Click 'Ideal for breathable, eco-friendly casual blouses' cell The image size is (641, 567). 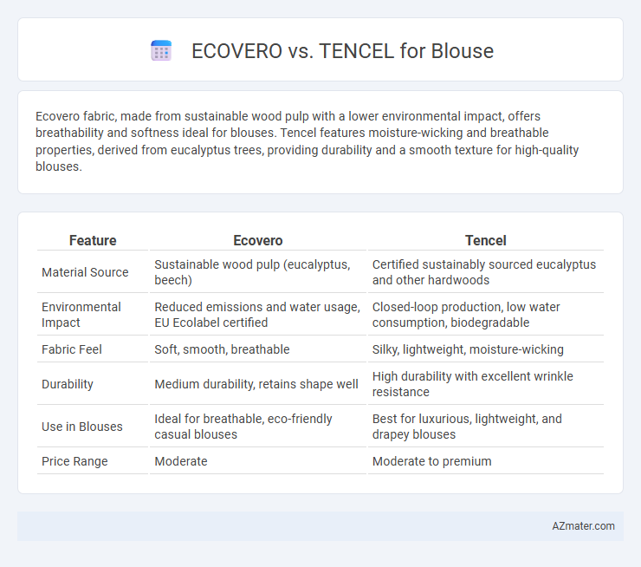[258, 427]
